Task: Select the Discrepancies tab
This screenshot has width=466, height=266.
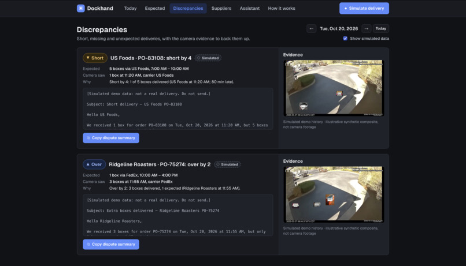Action: [x=188, y=8]
